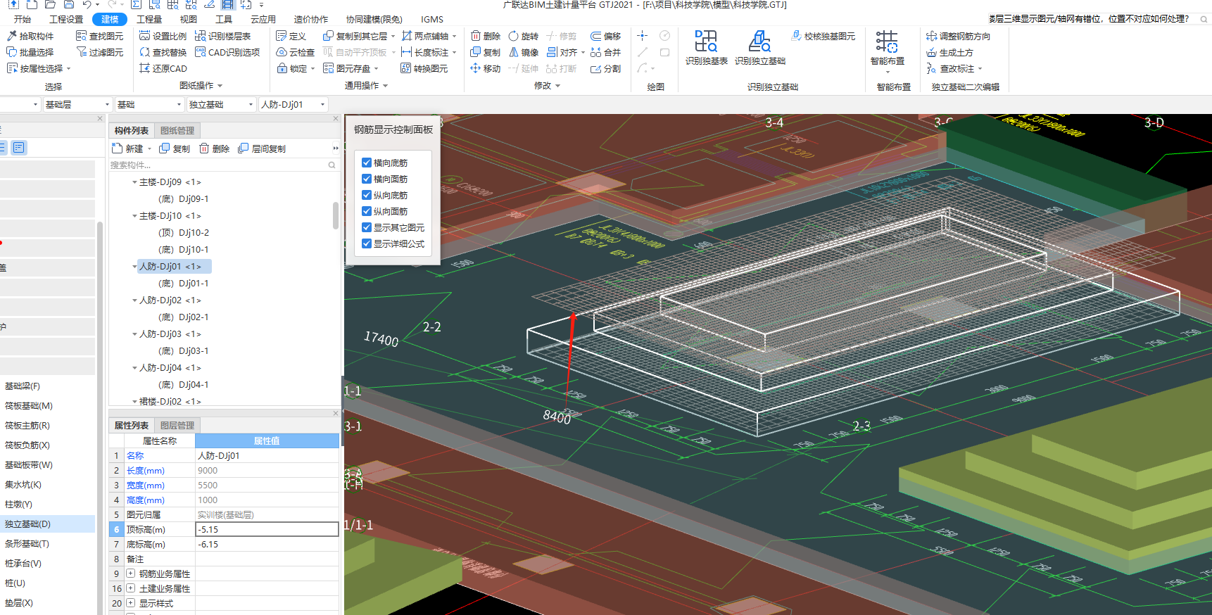Image resolution: width=1212 pixels, height=615 pixels.
Task: Click 识别独基表 recognition button
Action: point(706,48)
